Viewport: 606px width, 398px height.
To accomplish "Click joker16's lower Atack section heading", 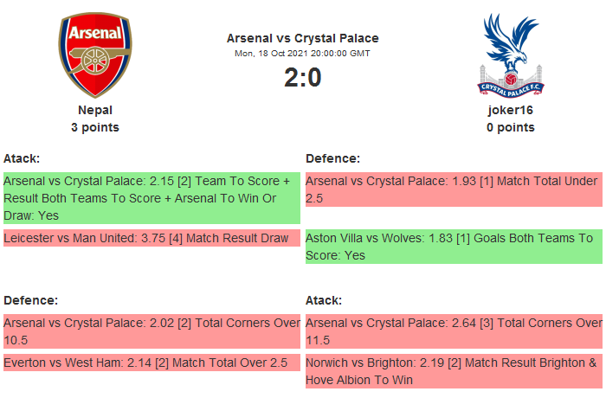I will 324,300.
